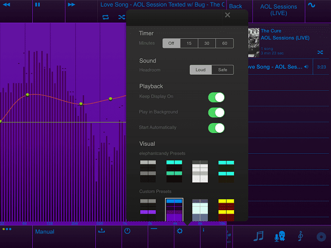Screen dimensions: 331x248
Task: Select the AOL Sessions (LIVE) header
Action: [279, 10]
